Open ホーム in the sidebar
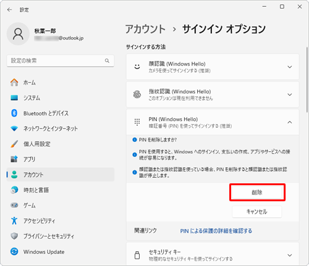The image size is (309, 266). coord(61,82)
